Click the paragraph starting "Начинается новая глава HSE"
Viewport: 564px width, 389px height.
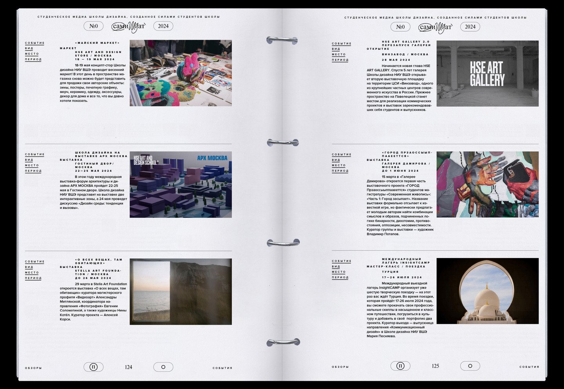400,88
